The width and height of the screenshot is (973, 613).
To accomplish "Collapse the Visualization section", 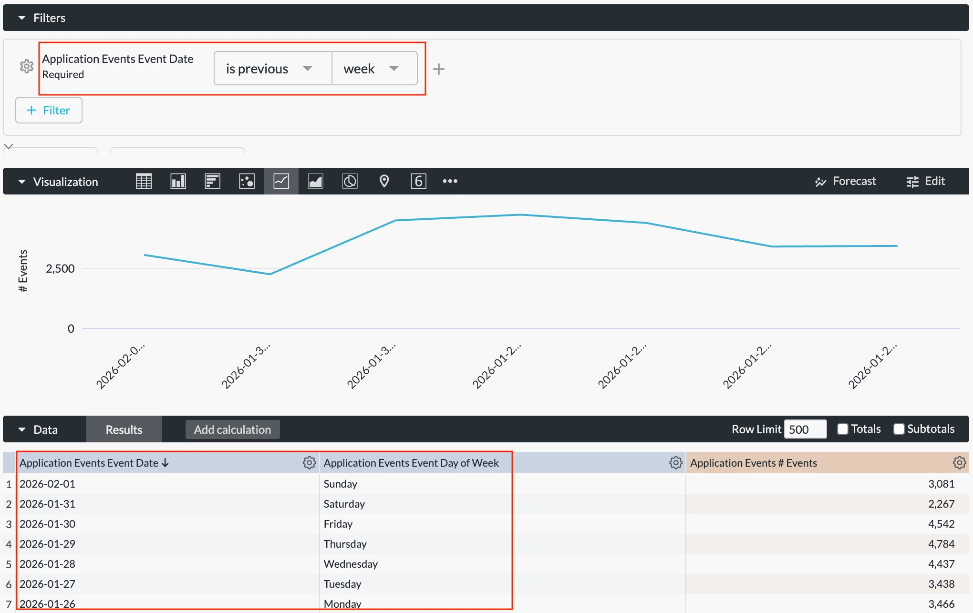I will tap(22, 182).
